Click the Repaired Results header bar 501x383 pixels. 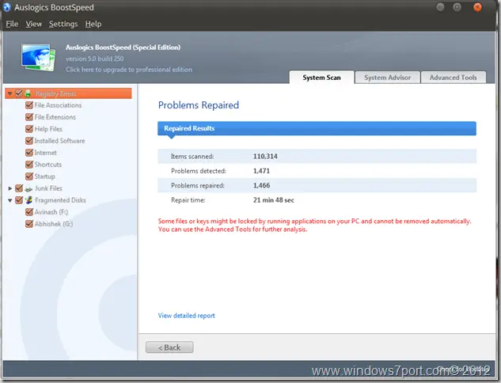tap(317, 128)
